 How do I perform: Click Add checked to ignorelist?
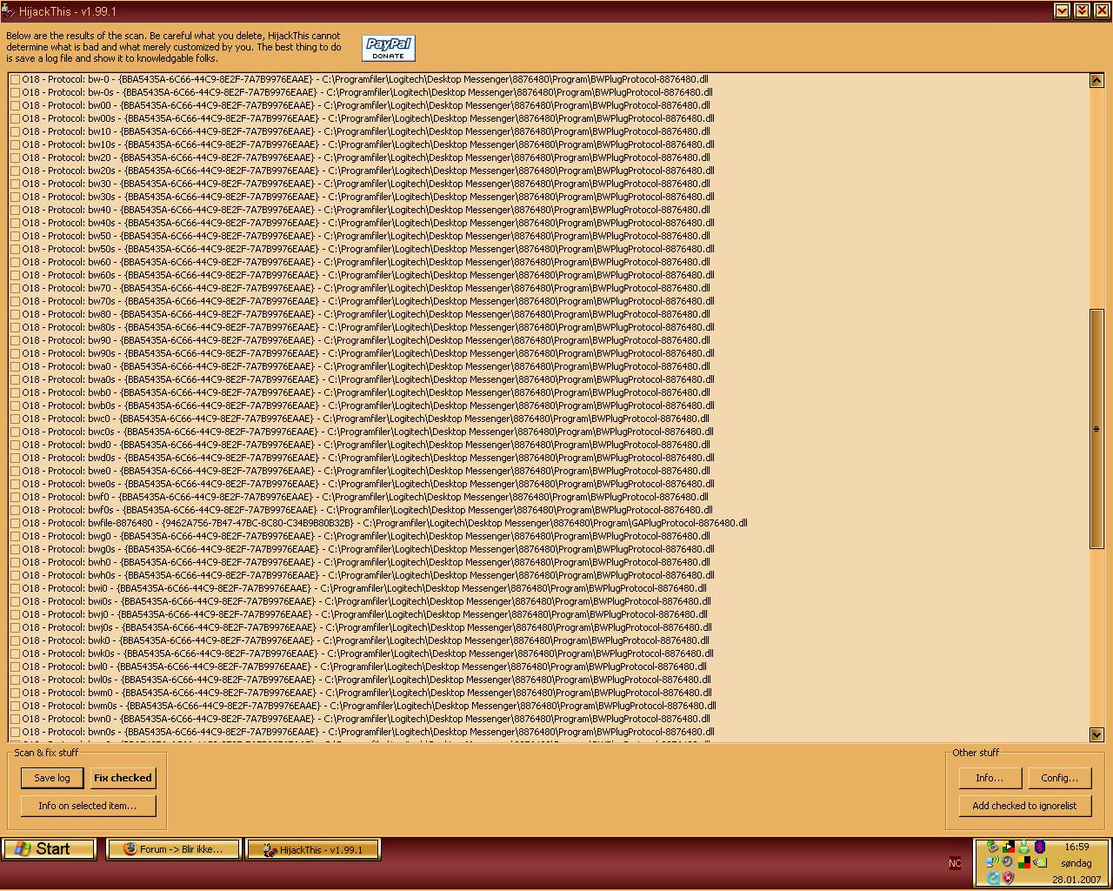(1024, 806)
